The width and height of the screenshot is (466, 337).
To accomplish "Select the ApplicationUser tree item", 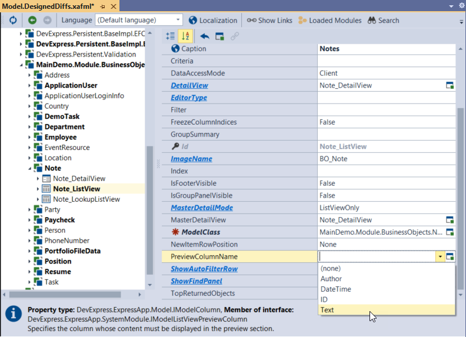I will tap(71, 86).
